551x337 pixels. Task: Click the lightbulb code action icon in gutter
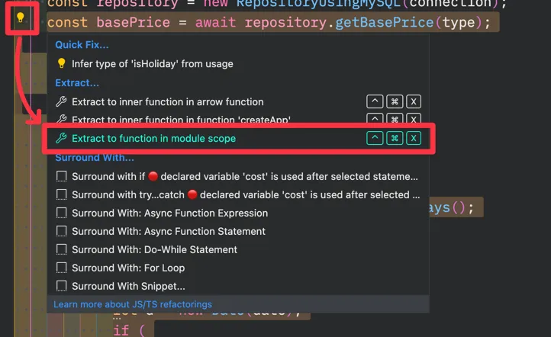click(x=21, y=18)
